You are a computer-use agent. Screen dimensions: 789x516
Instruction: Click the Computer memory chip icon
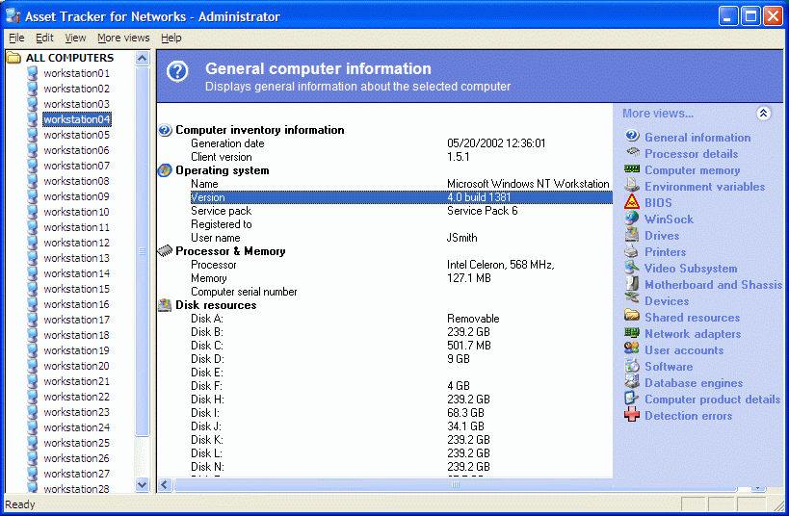(632, 169)
